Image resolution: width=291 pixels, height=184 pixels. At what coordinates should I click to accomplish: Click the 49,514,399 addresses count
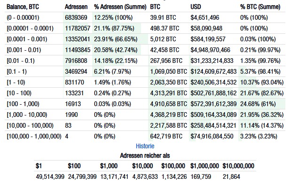pyautogui.click(x=50, y=176)
